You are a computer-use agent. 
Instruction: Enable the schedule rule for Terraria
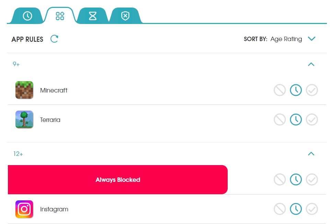pos(296,120)
